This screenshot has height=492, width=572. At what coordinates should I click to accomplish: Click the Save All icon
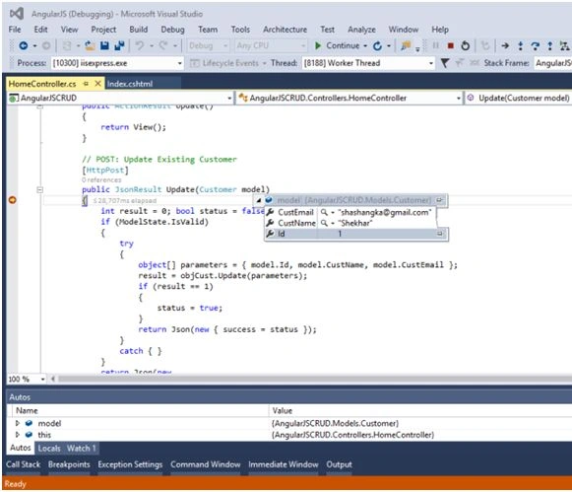119,45
